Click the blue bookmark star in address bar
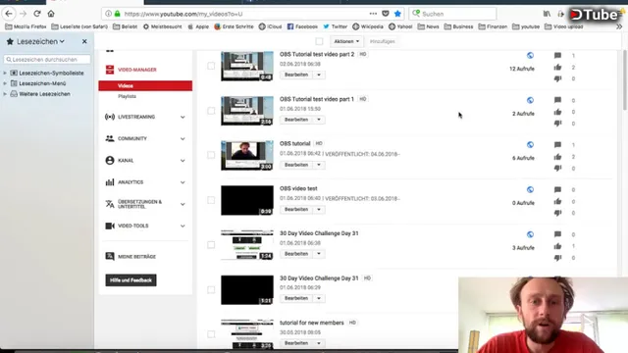Image resolution: width=628 pixels, height=353 pixels. [x=397, y=14]
